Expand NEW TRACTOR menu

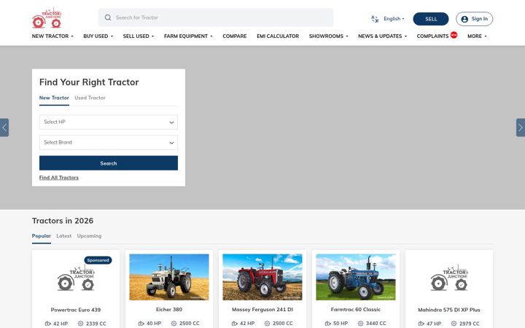pyautogui.click(x=52, y=36)
